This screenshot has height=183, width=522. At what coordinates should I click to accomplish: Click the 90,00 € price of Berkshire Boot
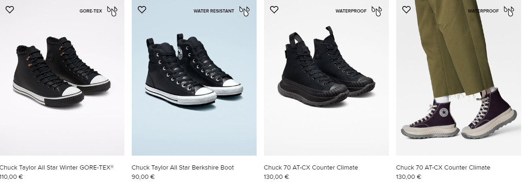click(143, 177)
